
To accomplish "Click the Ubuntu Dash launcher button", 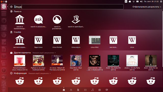I will click(4, 7).
